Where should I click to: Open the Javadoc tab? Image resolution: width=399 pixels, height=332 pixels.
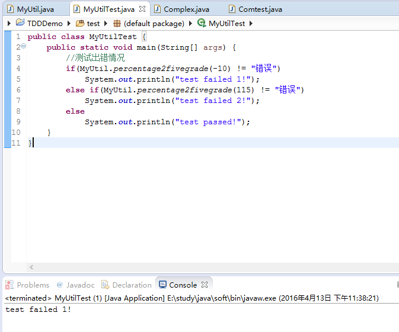pos(81,285)
